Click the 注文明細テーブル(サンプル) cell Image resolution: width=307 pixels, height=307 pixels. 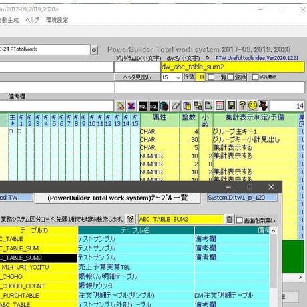[x=135, y=296]
